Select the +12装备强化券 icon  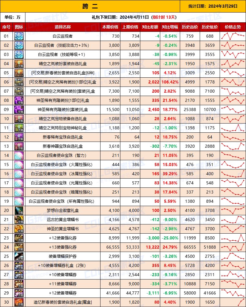point(19,238)
